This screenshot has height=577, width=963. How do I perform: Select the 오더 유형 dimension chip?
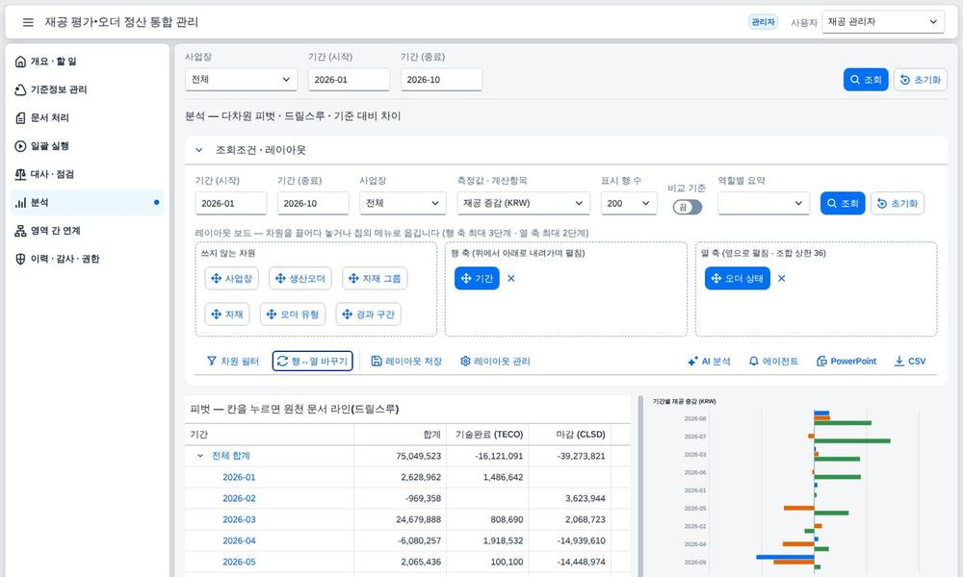click(x=293, y=314)
